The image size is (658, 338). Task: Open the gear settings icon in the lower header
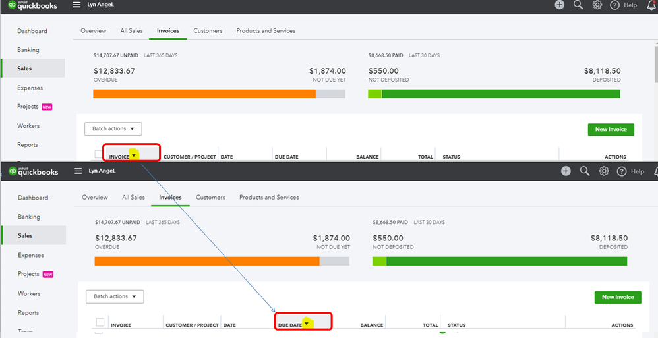coord(604,171)
